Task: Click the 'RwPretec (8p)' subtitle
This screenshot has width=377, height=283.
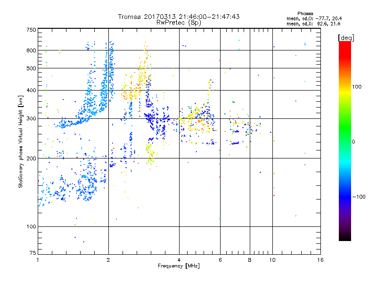Action: coord(179,23)
